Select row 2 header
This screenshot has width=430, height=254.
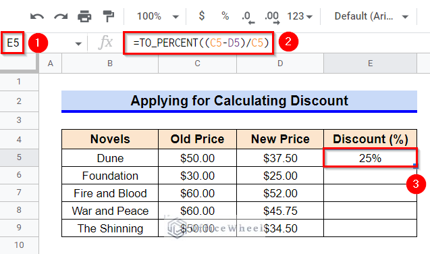(x=19, y=101)
